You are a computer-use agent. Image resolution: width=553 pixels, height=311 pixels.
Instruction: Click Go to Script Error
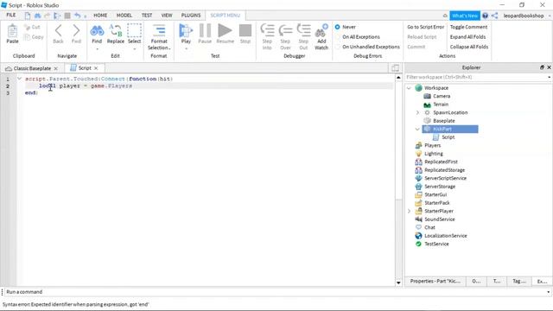[426, 27]
